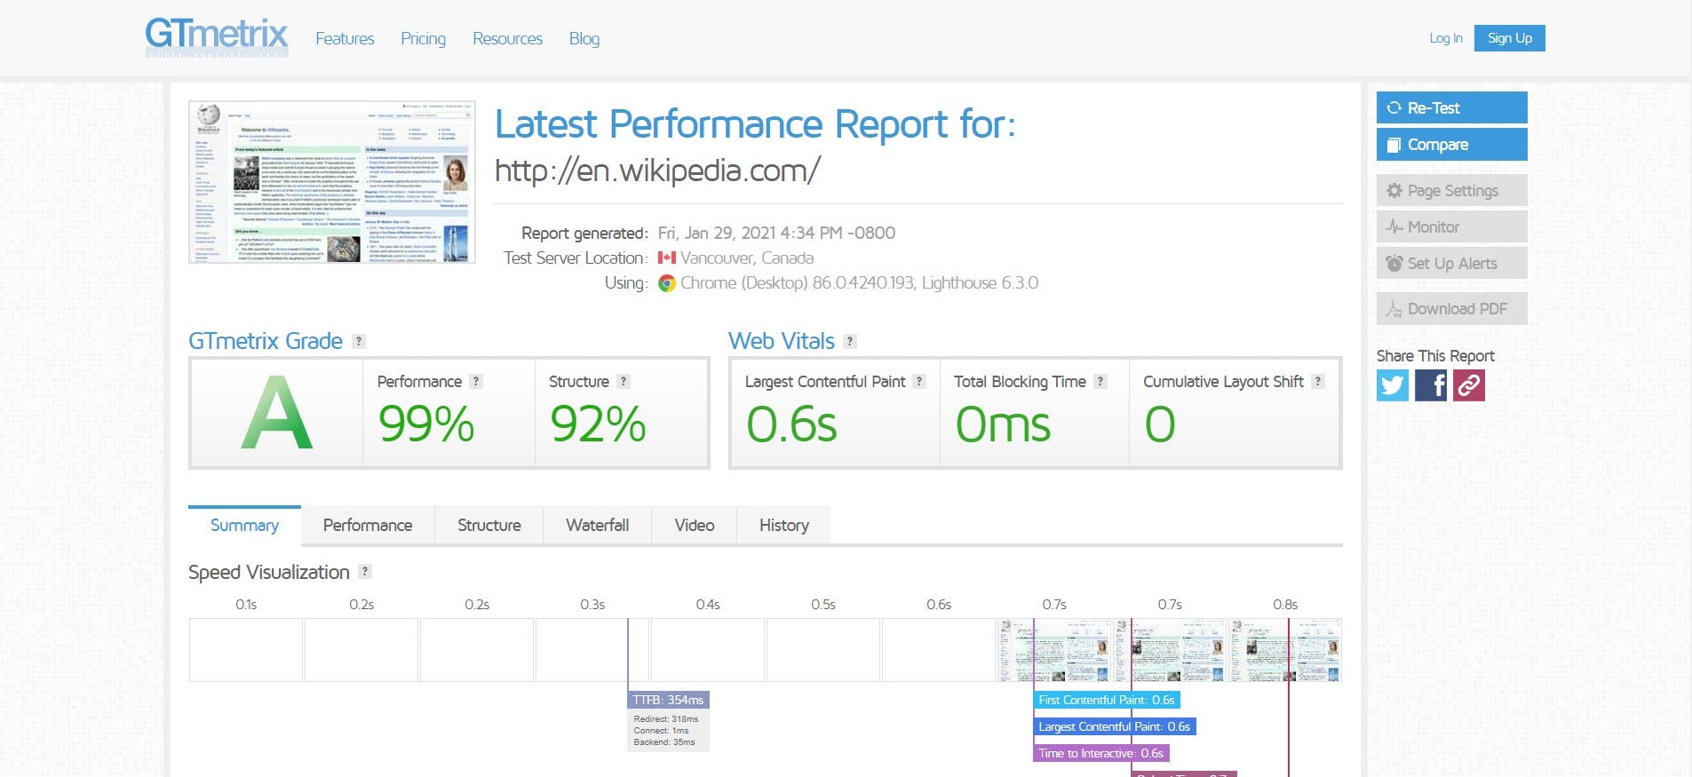The image size is (1692, 777).
Task: Open Speed Visualization help icon
Action: pos(365,572)
